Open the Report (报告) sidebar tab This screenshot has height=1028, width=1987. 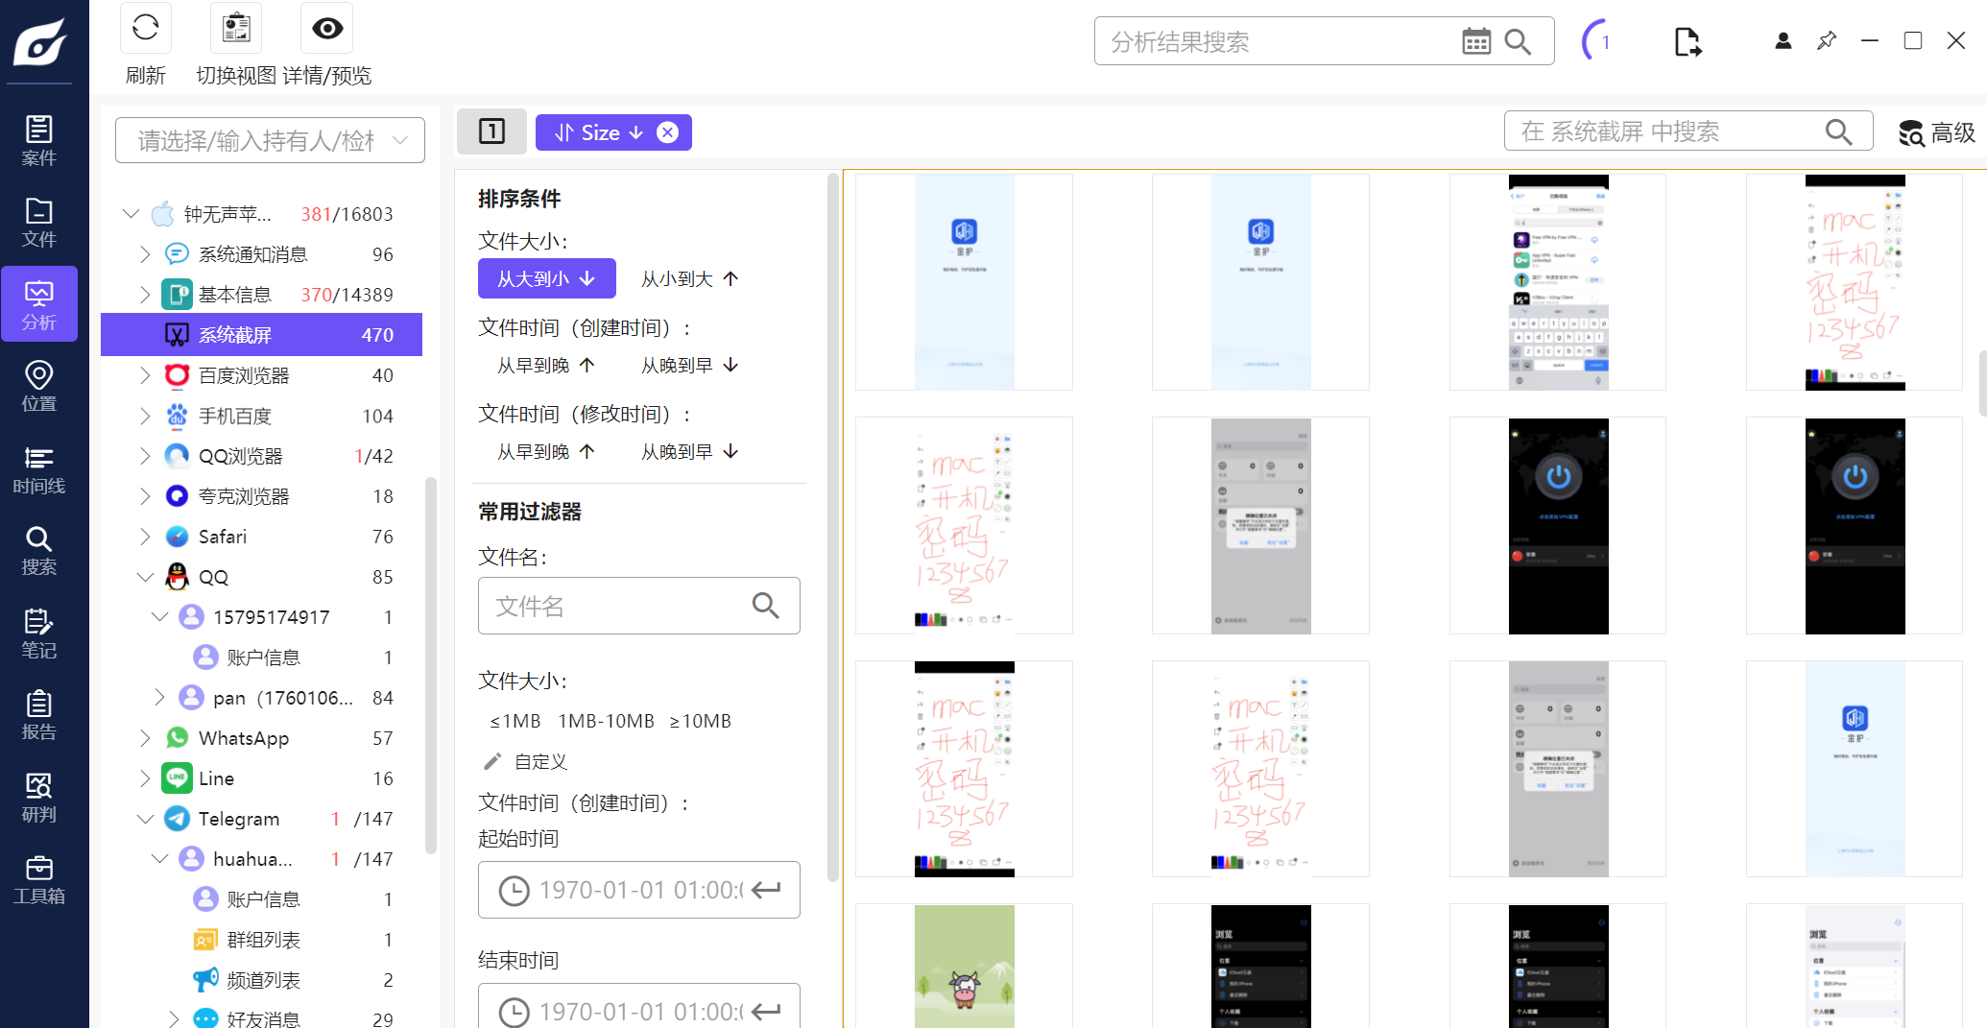point(38,715)
